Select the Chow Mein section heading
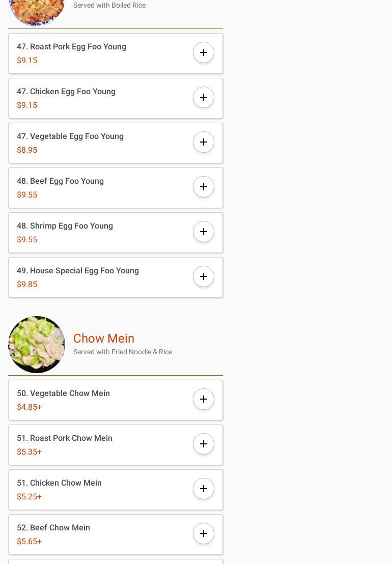The image size is (392, 564). point(104,338)
